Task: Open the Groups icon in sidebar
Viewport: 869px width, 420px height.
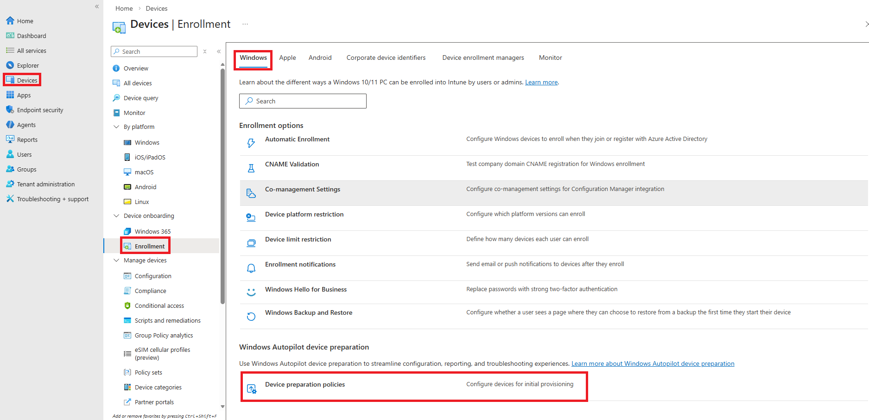Action: [10, 169]
